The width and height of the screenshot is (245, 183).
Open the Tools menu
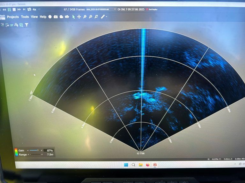point(25,17)
